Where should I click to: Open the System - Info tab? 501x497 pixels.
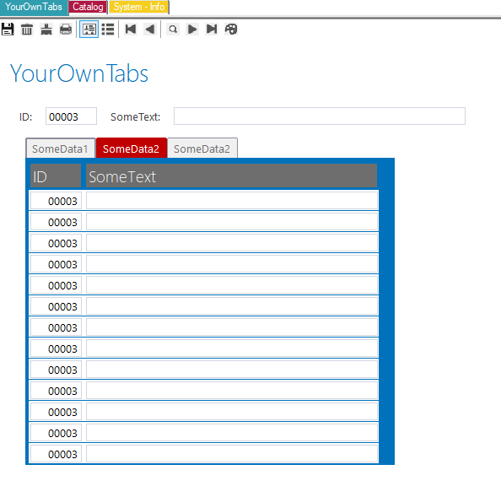point(139,7)
